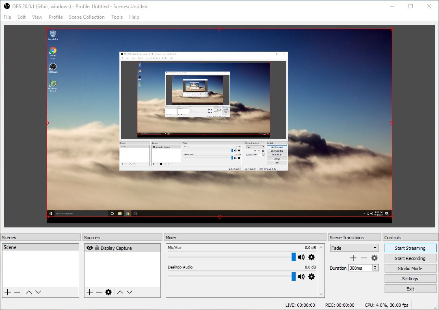This screenshot has width=439, height=310.
Task: Remove the selected scene with minus icon
Action: pos(17,292)
